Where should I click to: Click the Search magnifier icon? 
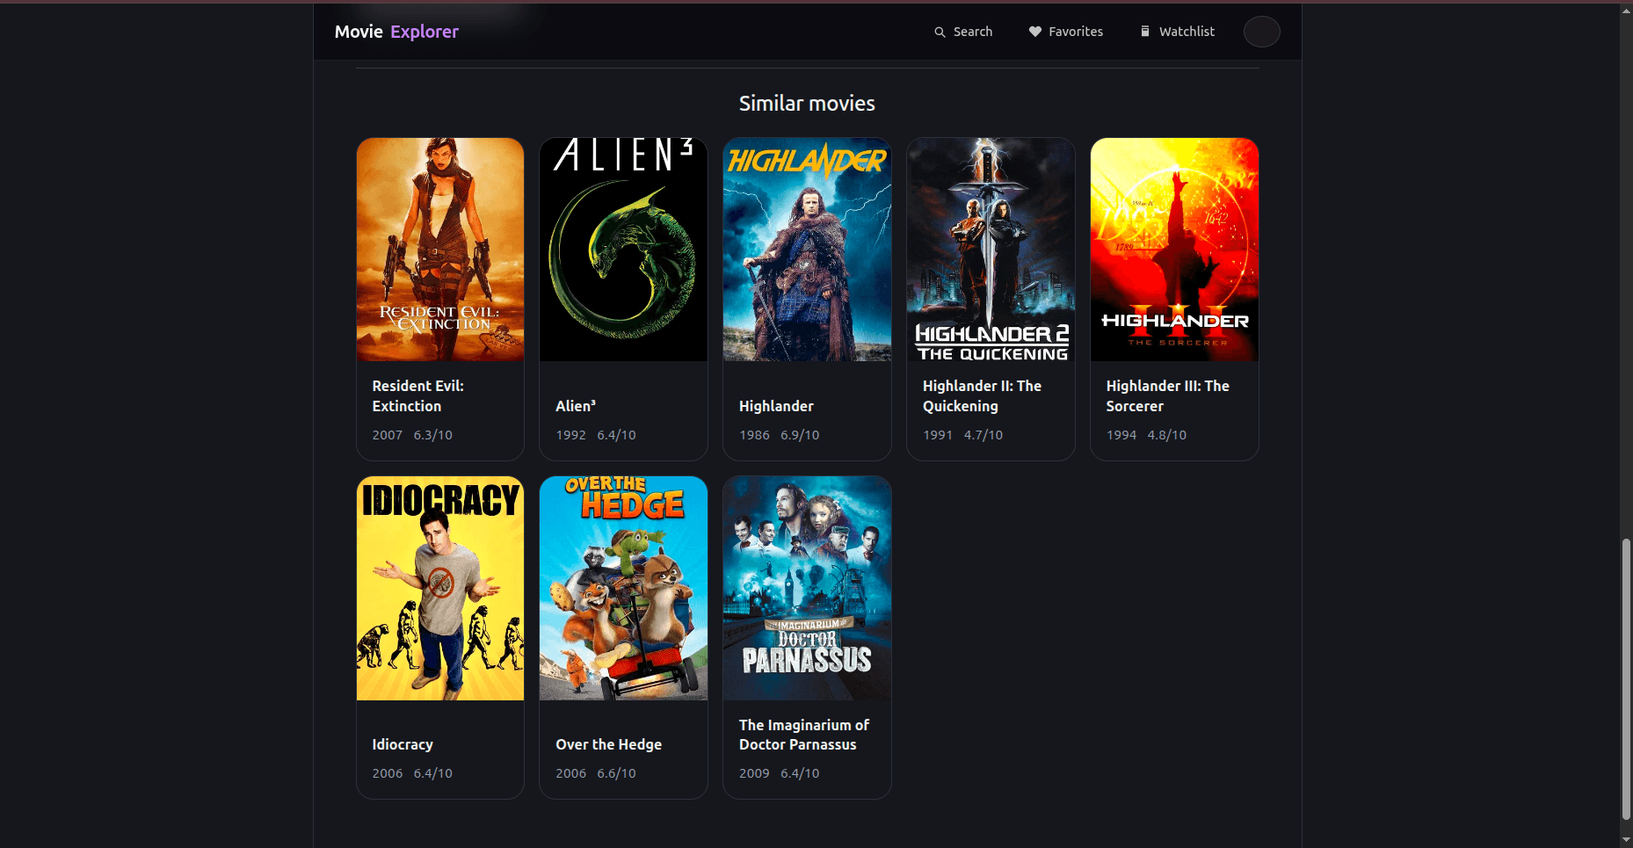pyautogui.click(x=940, y=32)
